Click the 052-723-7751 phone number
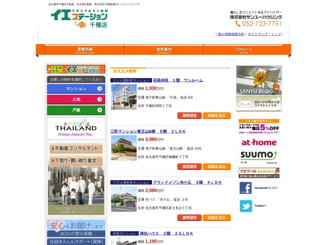The image size is (327, 245). [262, 23]
